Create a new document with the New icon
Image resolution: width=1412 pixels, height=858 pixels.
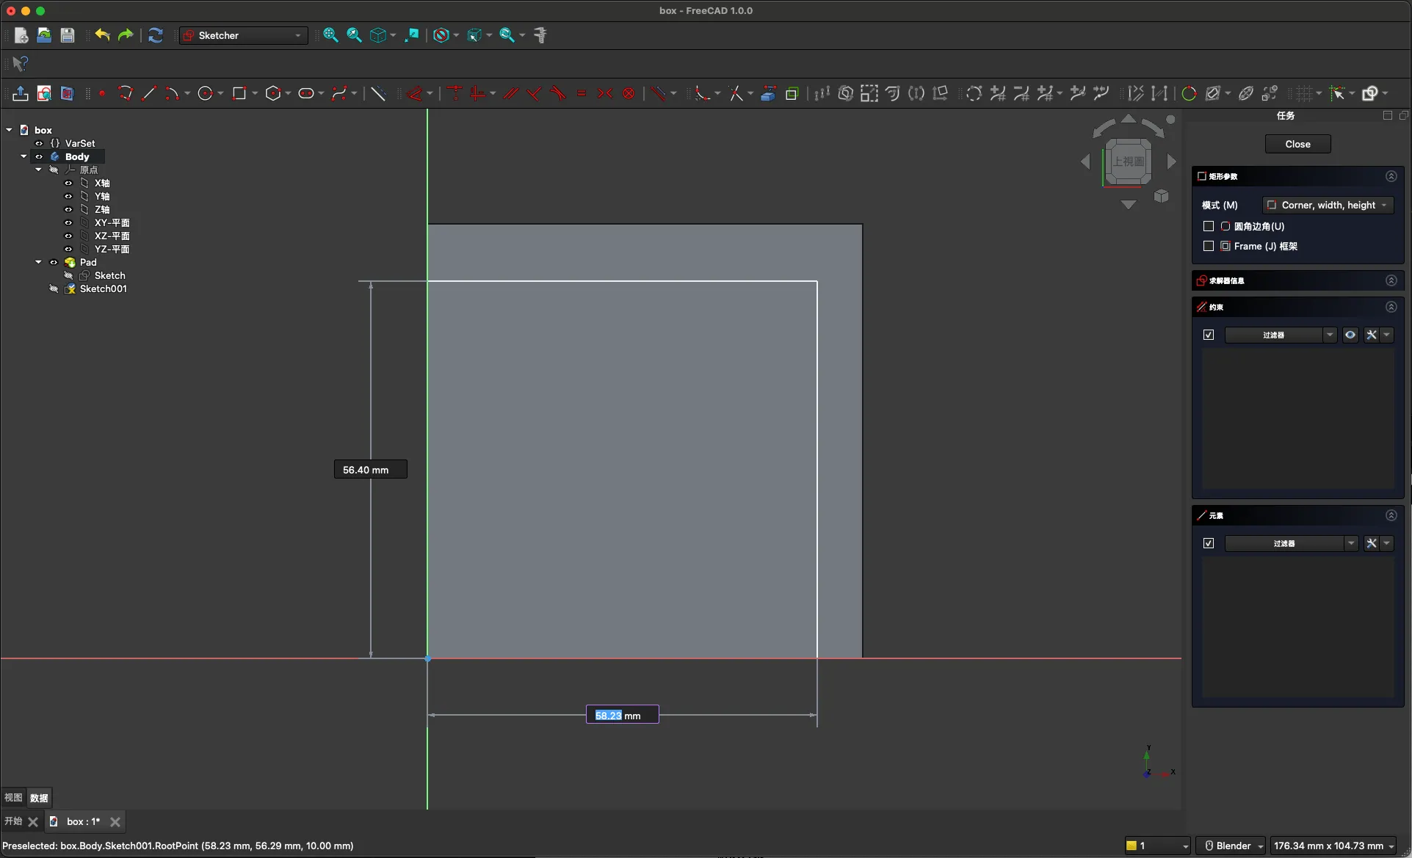[21, 35]
